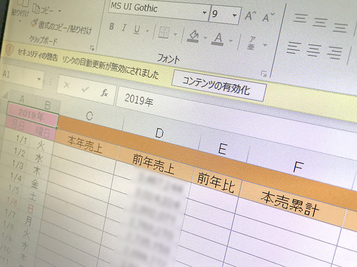Select the red 日 weekday cell
The height and width of the screenshot is (267, 357).
click(x=30, y=208)
